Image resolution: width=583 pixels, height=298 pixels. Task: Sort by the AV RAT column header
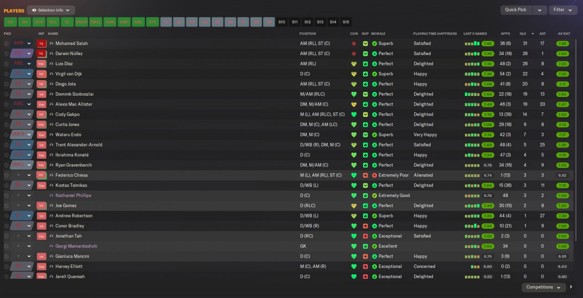pyautogui.click(x=564, y=34)
